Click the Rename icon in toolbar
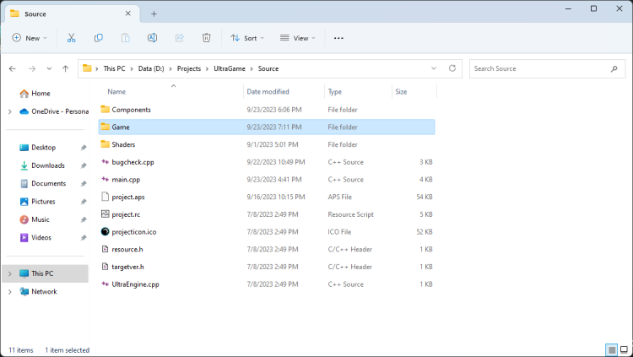The height and width of the screenshot is (357, 633). 153,38
